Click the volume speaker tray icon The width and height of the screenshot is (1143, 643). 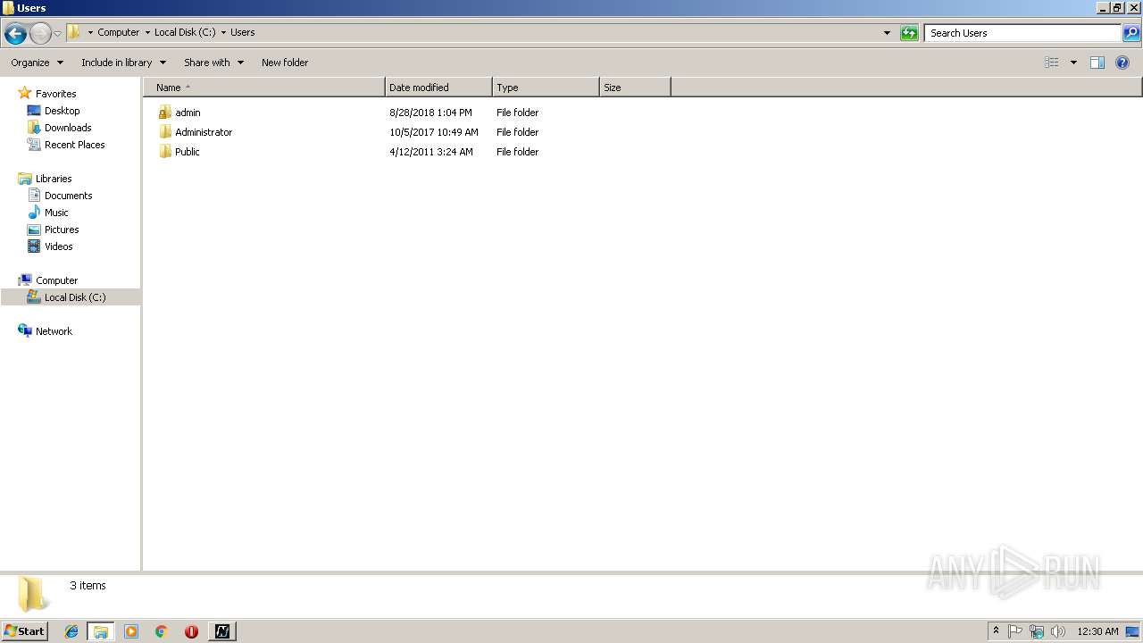(x=1058, y=631)
